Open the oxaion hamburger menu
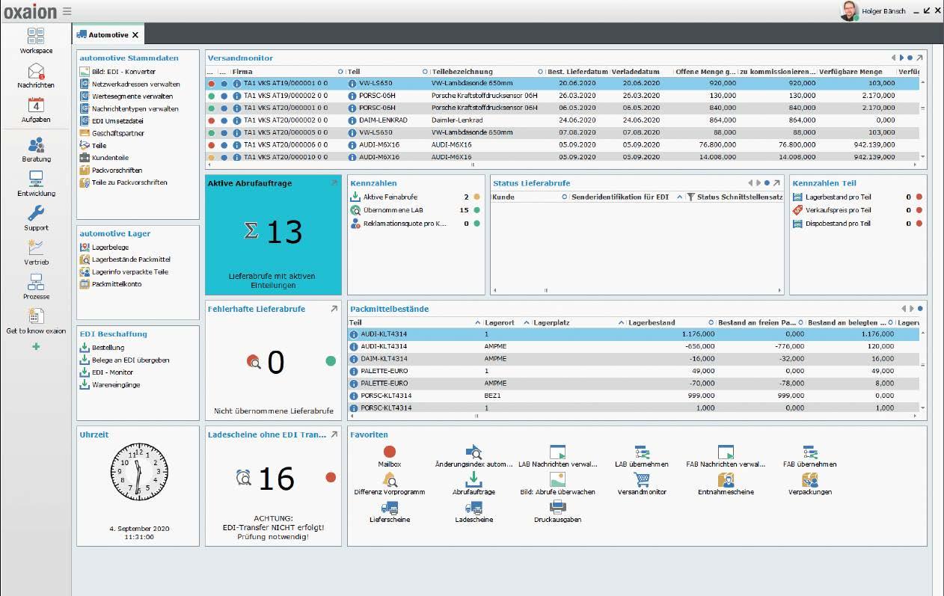This screenshot has width=944, height=596. click(67, 11)
